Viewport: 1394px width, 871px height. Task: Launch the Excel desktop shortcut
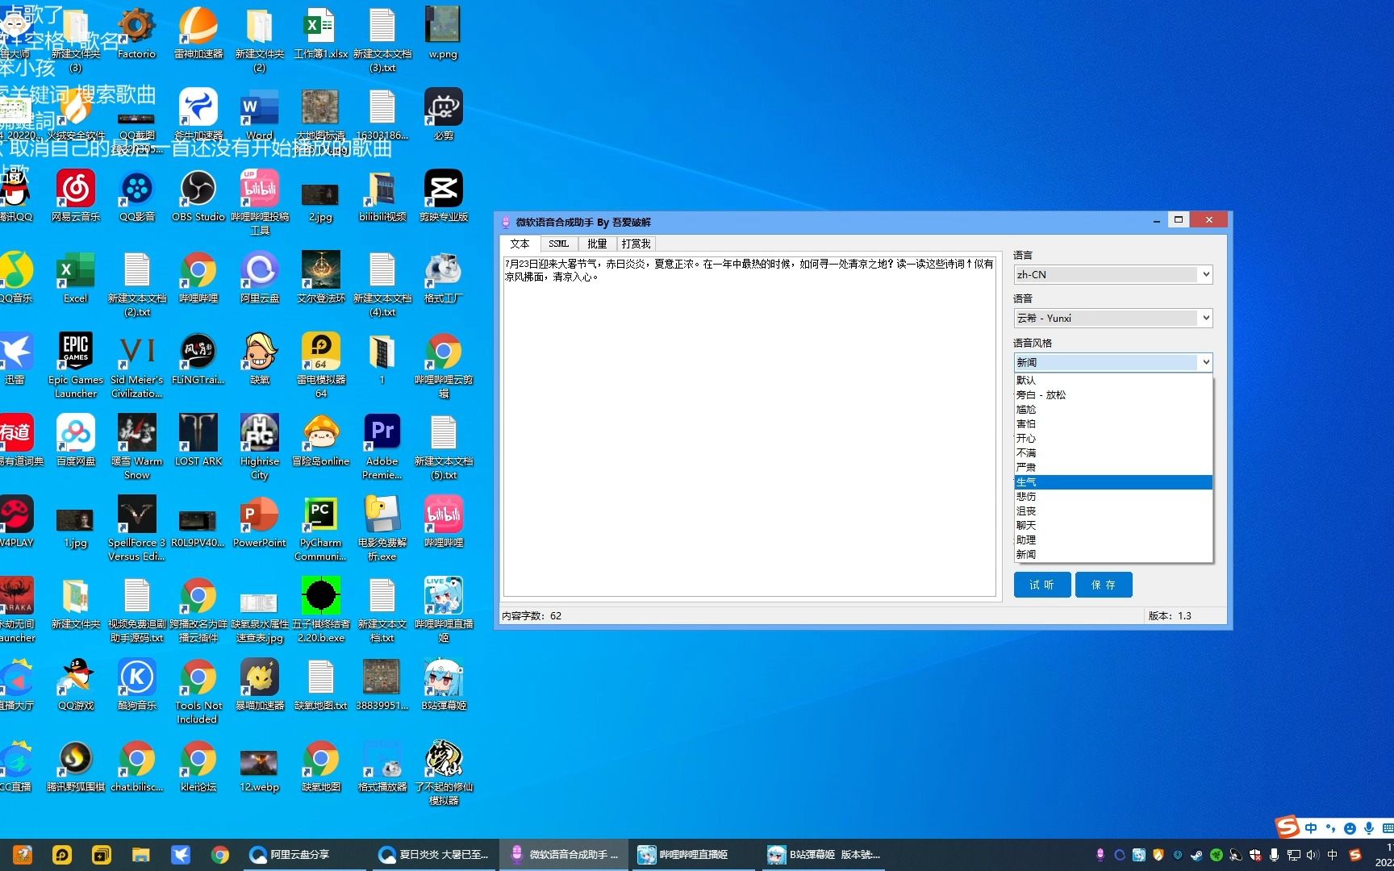point(76,277)
